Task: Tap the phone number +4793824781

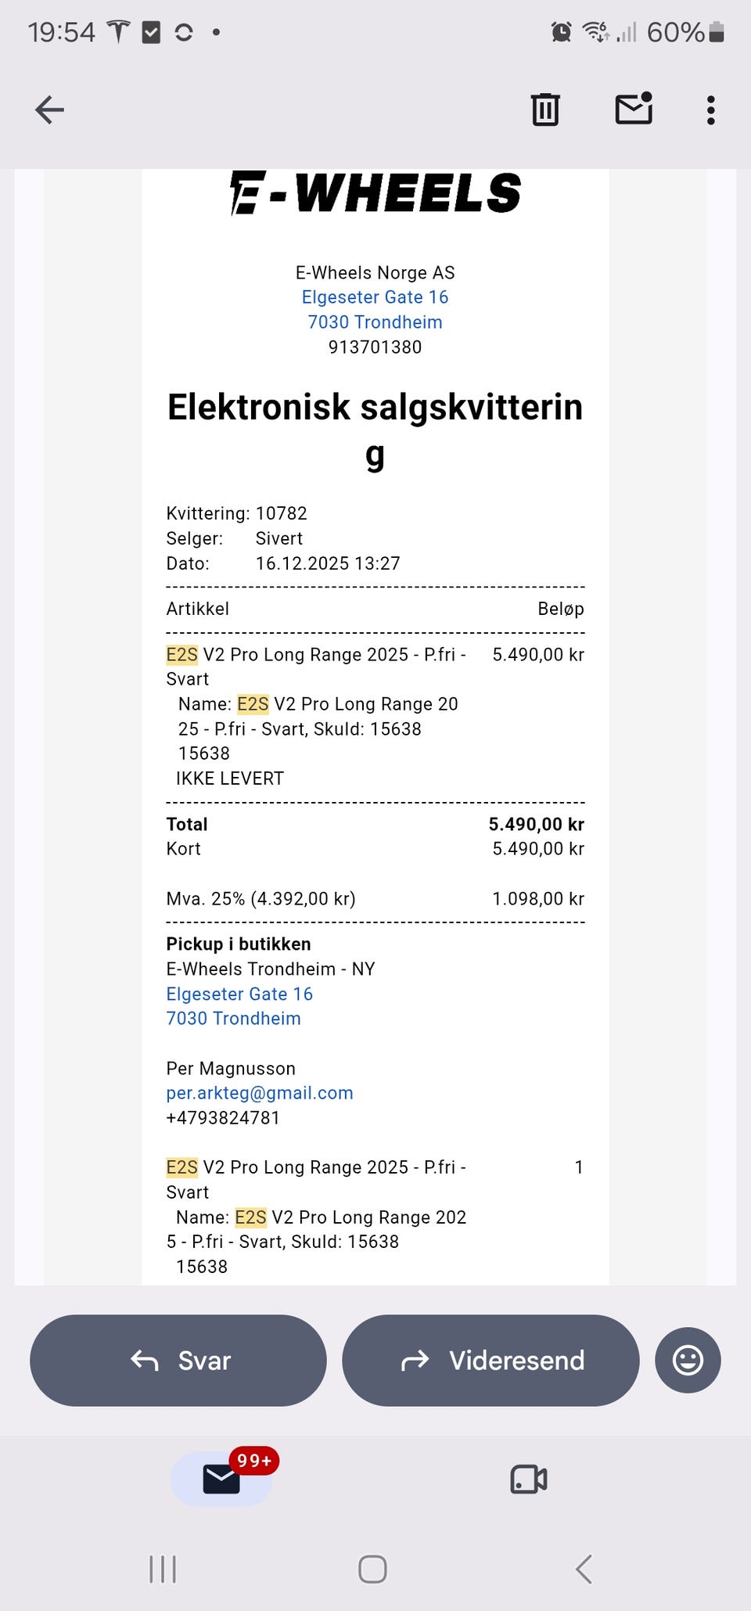Action: pos(223,1118)
